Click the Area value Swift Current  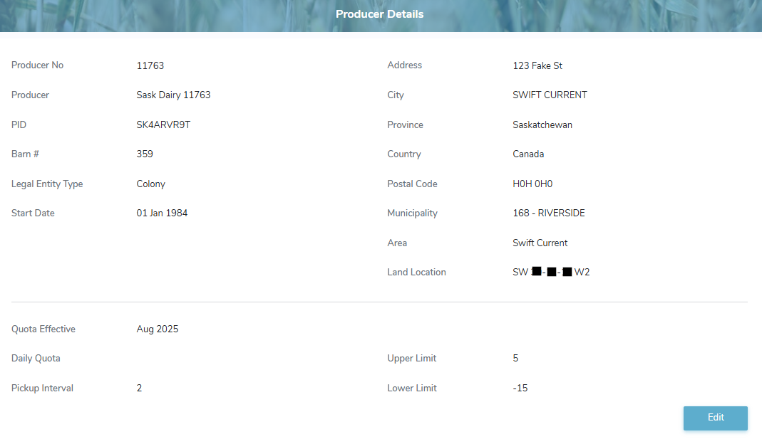[x=540, y=243]
